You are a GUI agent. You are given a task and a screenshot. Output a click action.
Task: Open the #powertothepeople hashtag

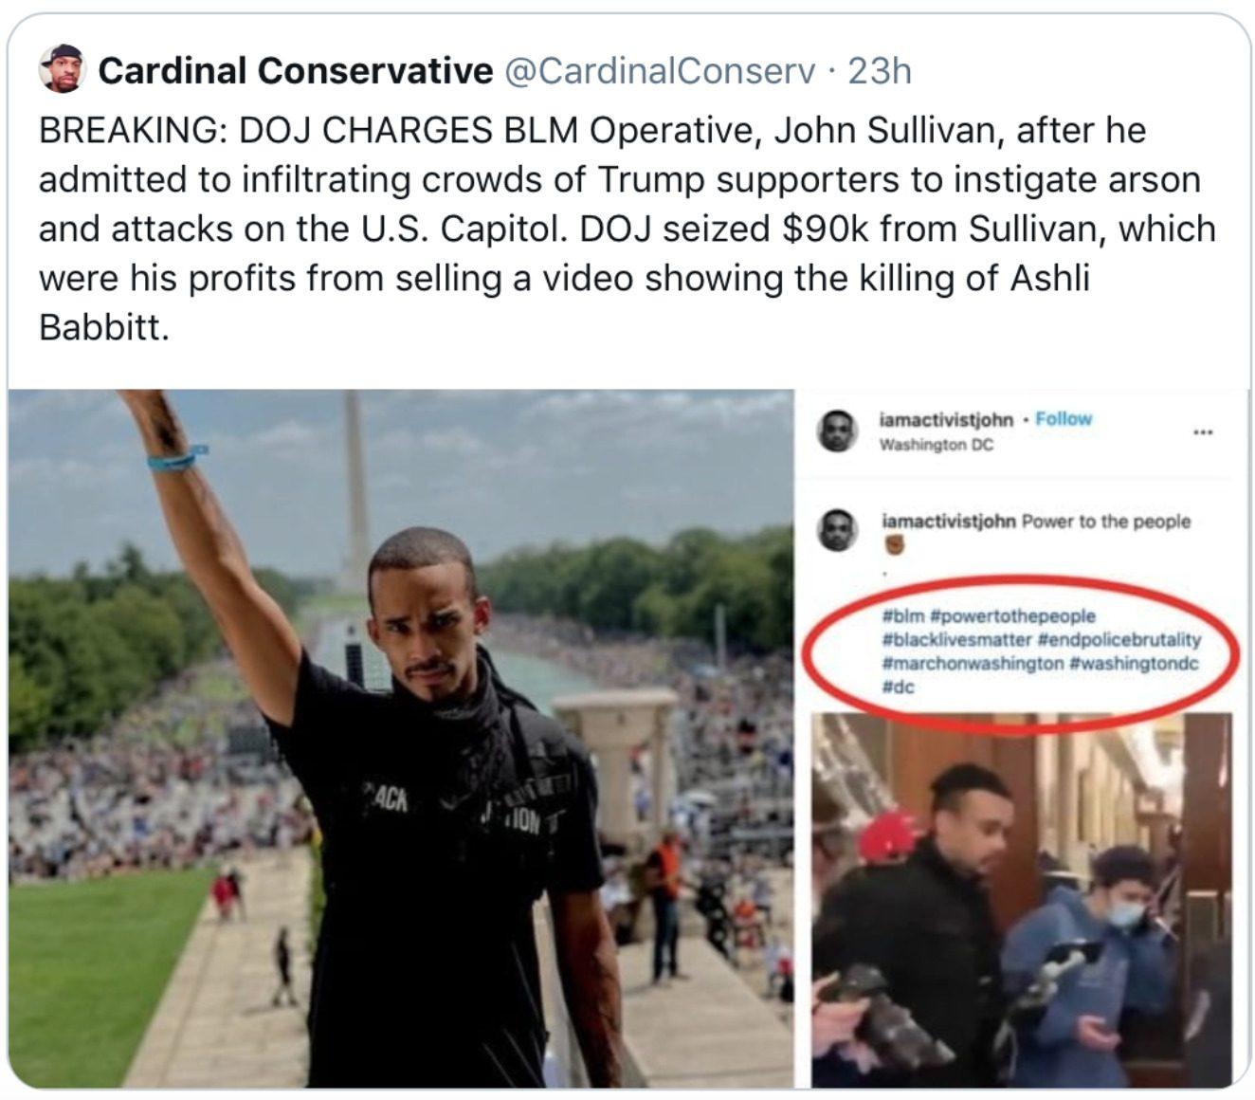(x=1011, y=616)
